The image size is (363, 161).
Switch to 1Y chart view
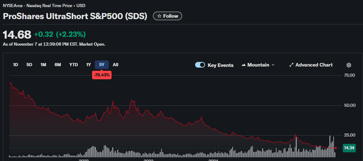pos(89,65)
